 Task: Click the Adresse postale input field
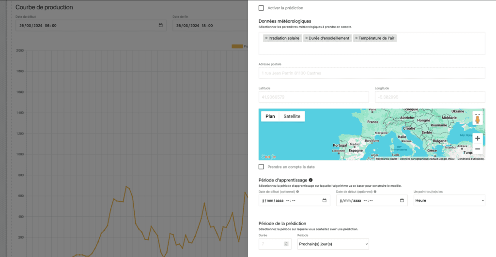[x=372, y=73]
